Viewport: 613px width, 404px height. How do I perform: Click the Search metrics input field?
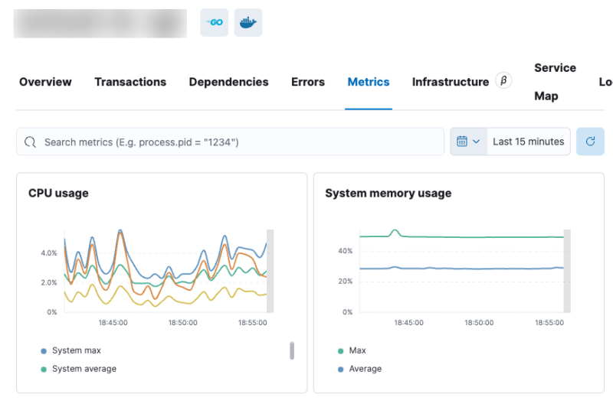tap(238, 142)
